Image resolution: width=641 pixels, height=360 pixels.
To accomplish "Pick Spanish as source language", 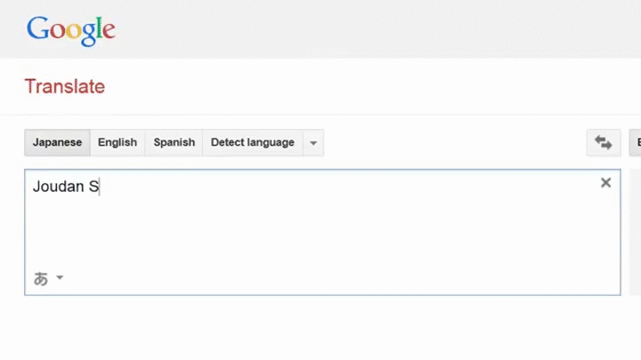I will point(174,142).
